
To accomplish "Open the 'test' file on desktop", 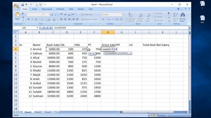I will click(x=202, y=19).
